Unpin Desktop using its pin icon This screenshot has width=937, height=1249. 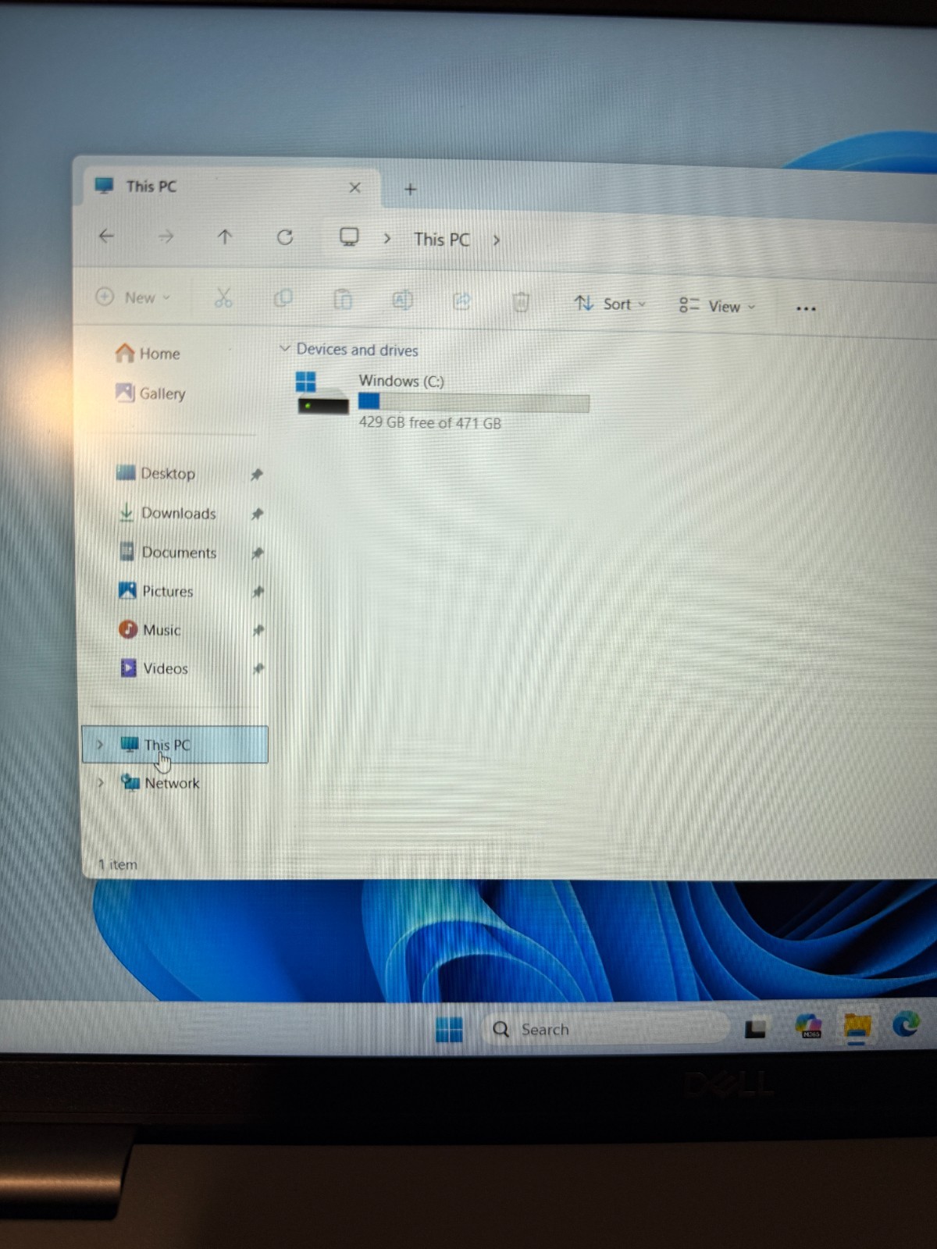tap(256, 475)
